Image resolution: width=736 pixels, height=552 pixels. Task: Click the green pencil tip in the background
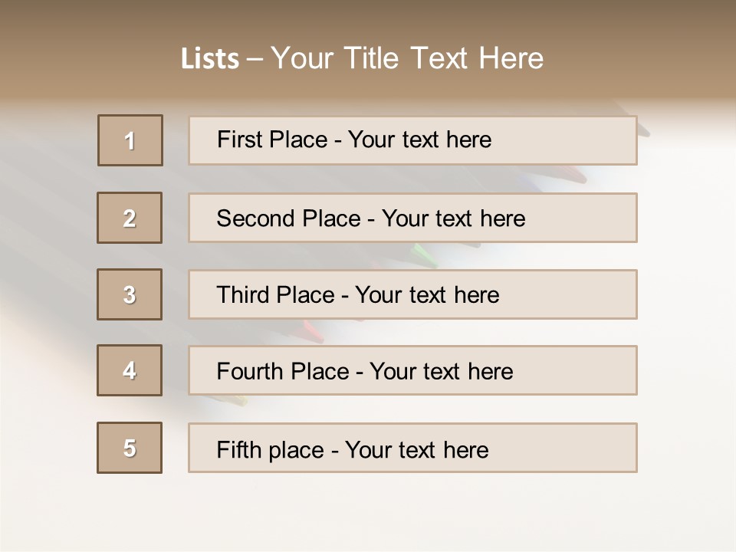(420, 253)
